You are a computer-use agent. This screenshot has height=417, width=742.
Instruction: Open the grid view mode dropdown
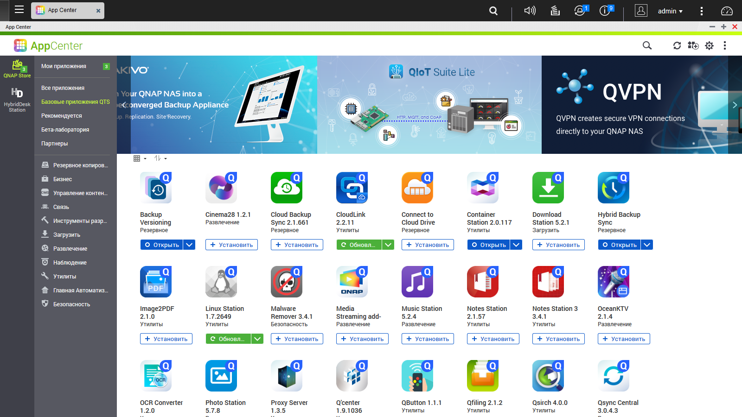pos(140,158)
